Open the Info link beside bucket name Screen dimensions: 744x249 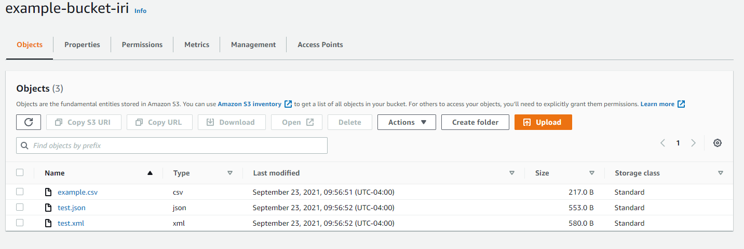click(x=140, y=11)
